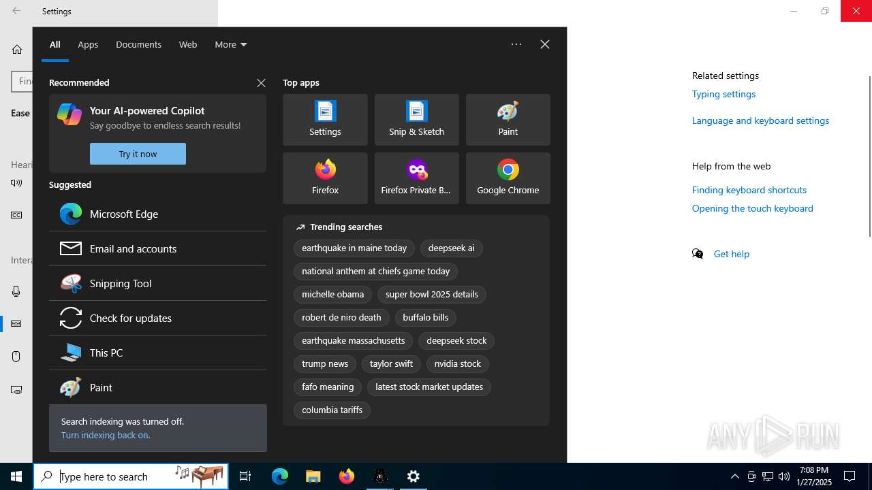Screen dimensions: 872x490
Task: Select nvidia stock trending search
Action: tap(458, 364)
